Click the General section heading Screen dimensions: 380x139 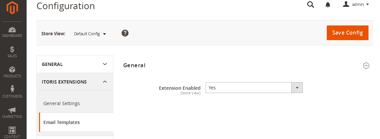pyautogui.click(x=134, y=65)
